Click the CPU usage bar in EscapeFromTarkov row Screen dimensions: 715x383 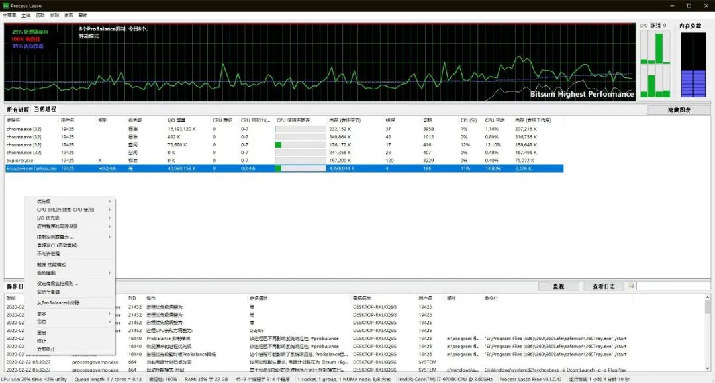point(301,169)
